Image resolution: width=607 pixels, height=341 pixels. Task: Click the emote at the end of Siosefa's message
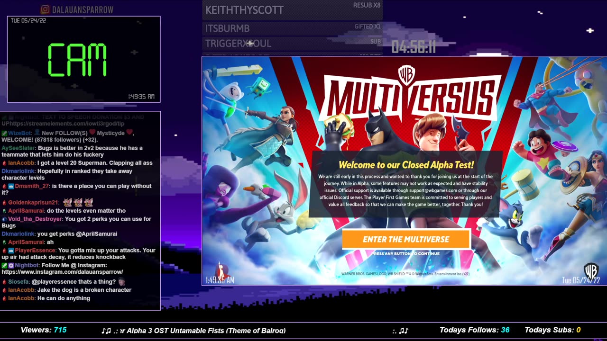click(121, 281)
